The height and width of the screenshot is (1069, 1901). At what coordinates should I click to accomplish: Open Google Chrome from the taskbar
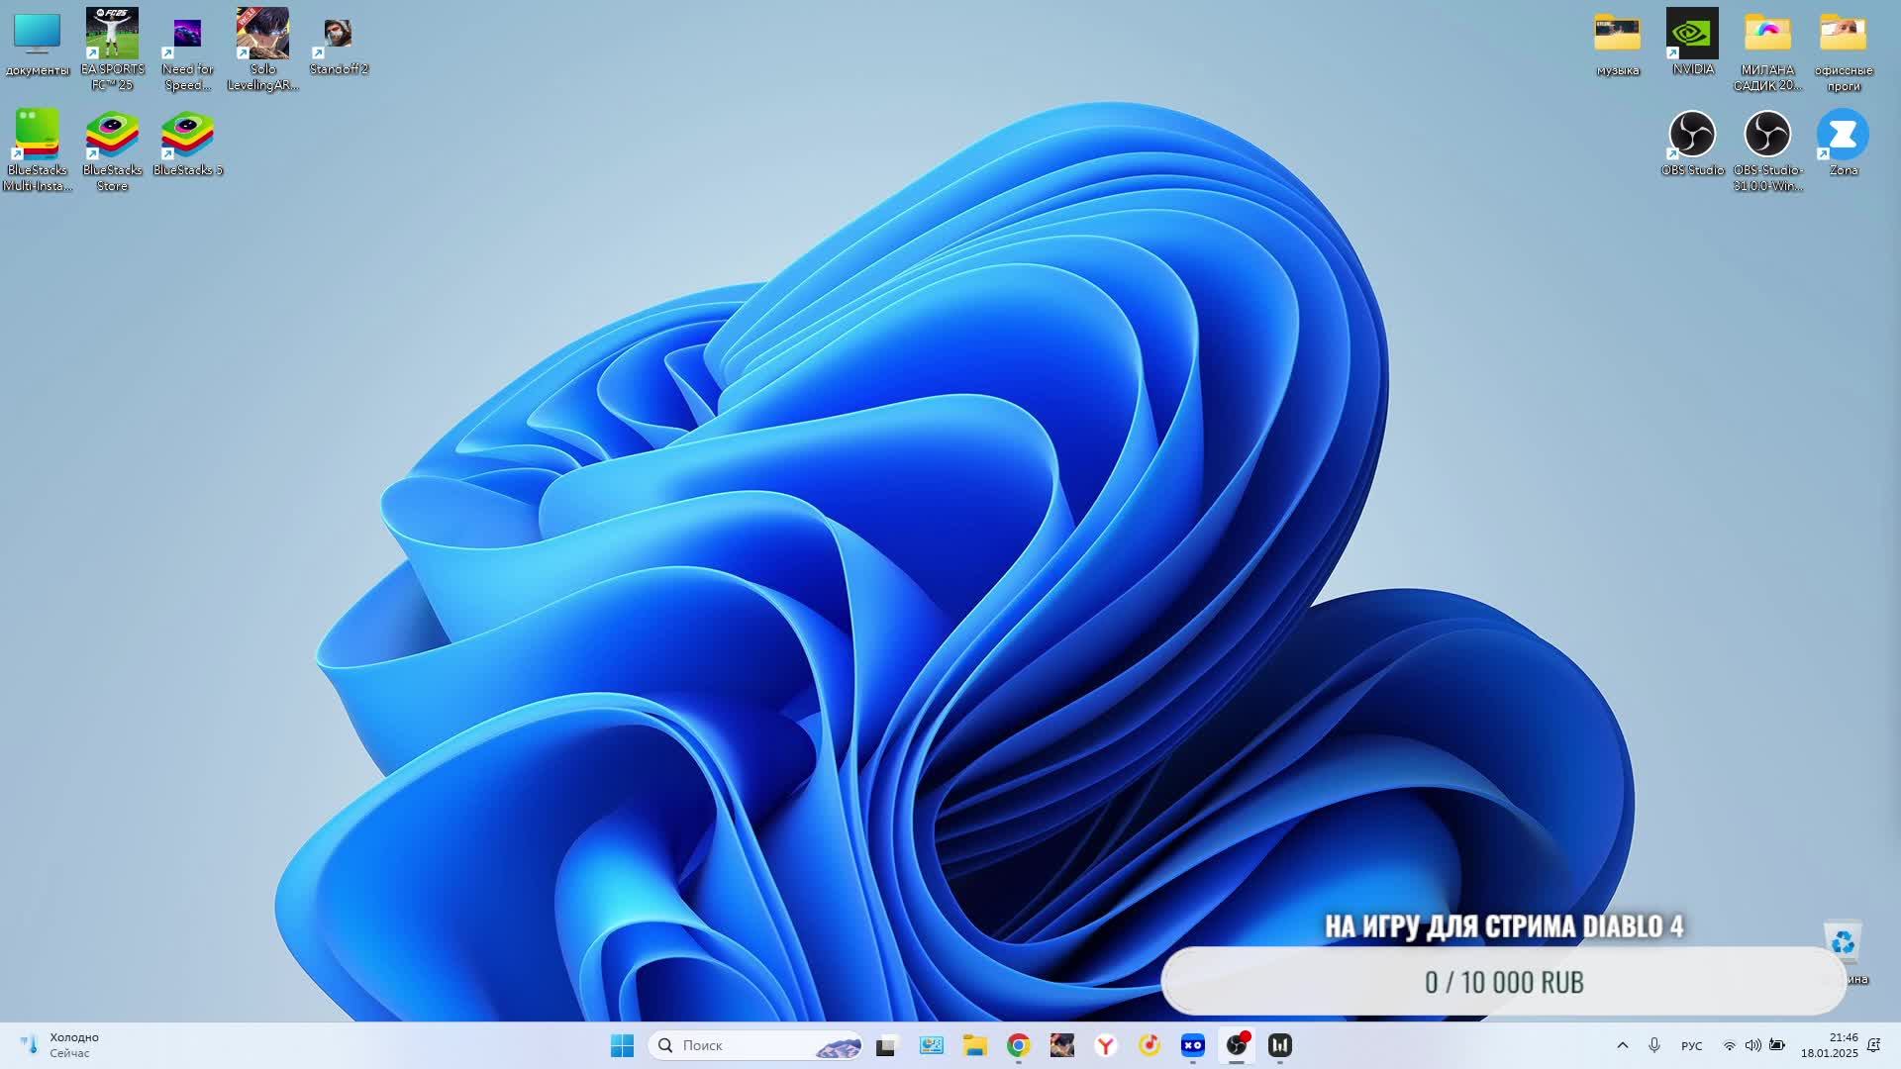(x=1019, y=1045)
